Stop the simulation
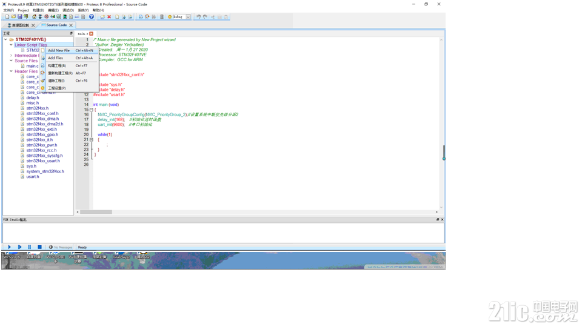 39,247
